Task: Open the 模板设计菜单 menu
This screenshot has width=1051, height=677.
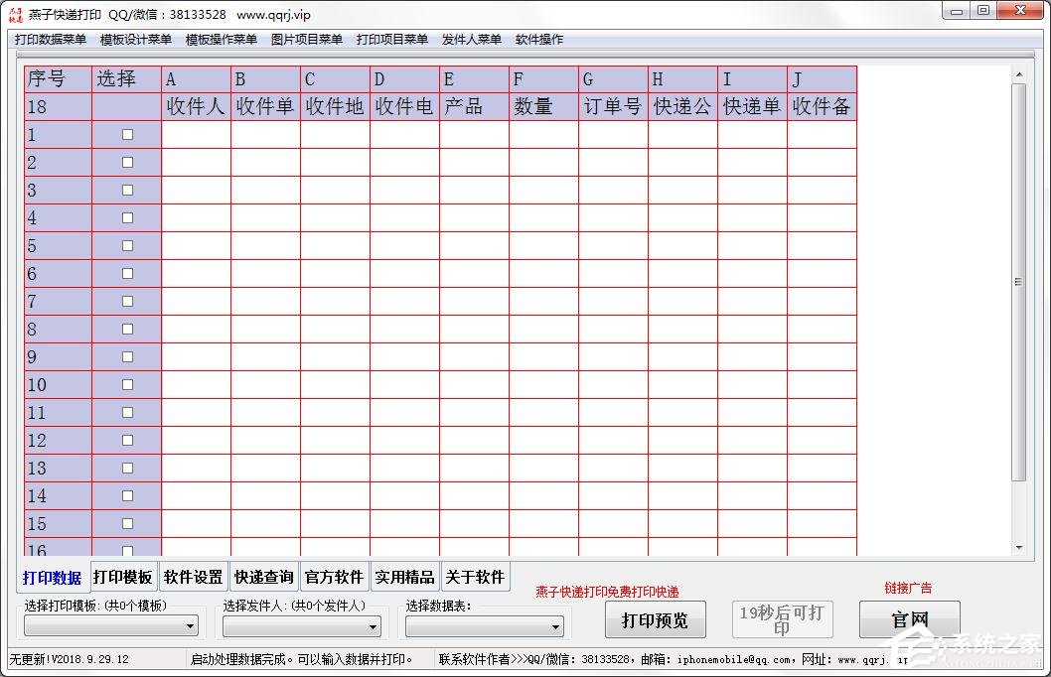Action: tap(136, 40)
